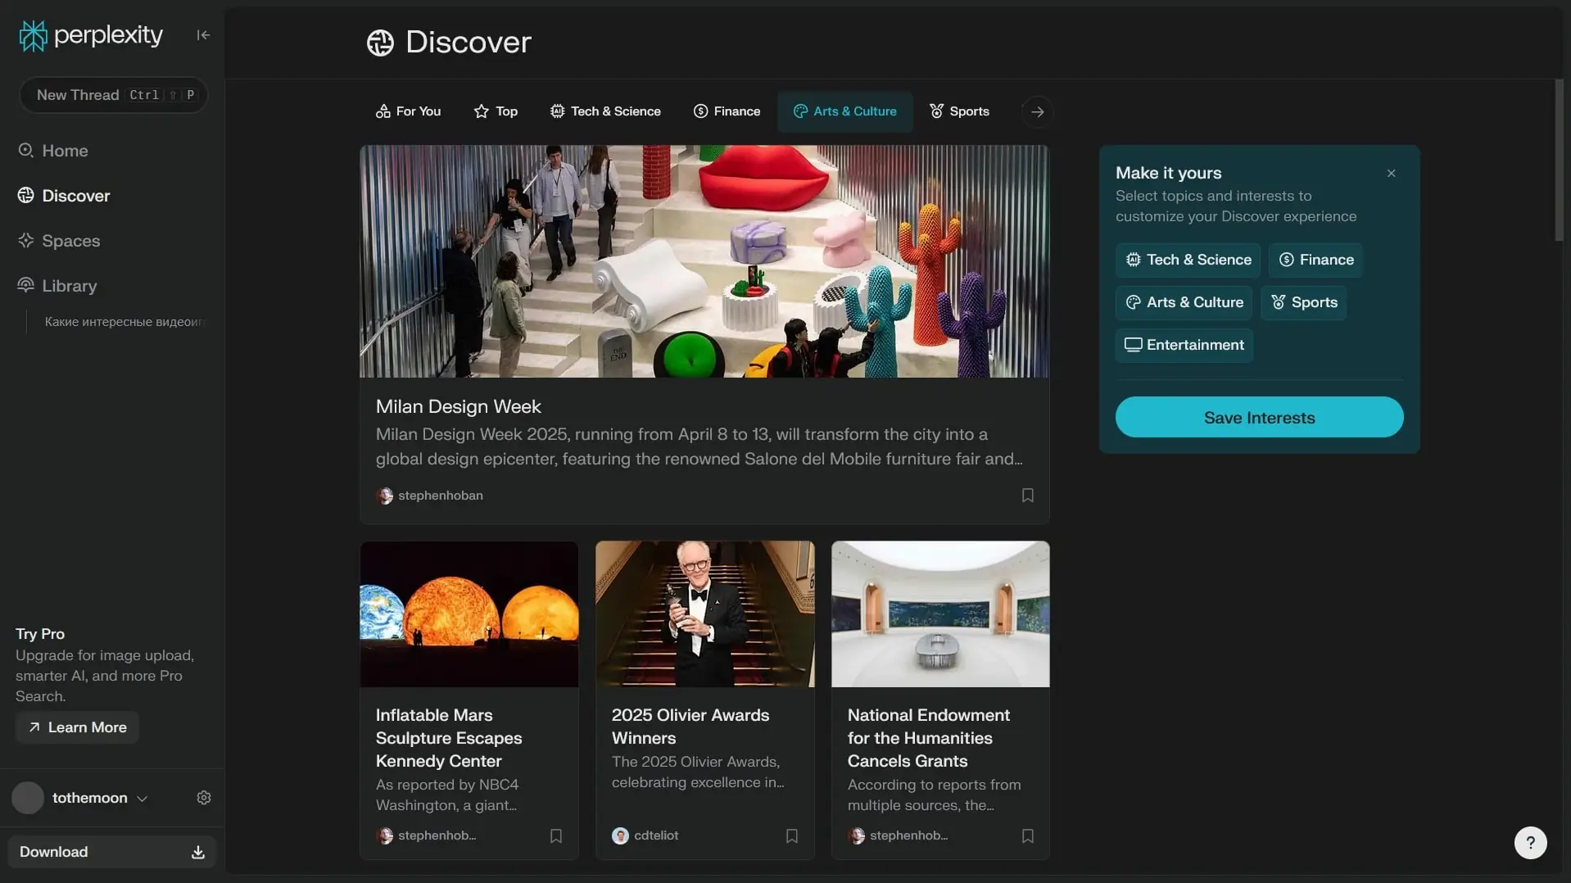Click the page's vertical scrollbar
1571x883 pixels.
(x=1559, y=161)
